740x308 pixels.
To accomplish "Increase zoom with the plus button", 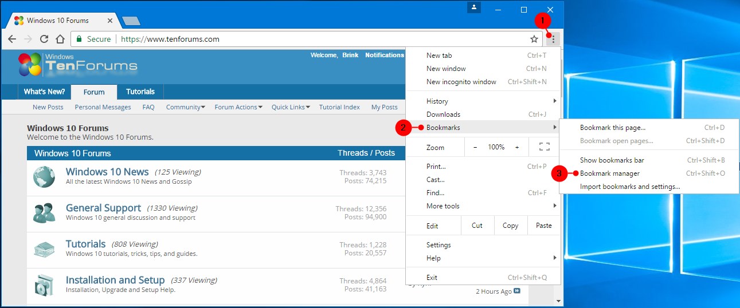I will [517, 147].
